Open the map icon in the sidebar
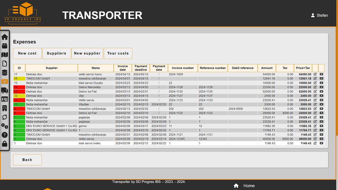Screen dimensions: 338x190 [x=5, y=55]
